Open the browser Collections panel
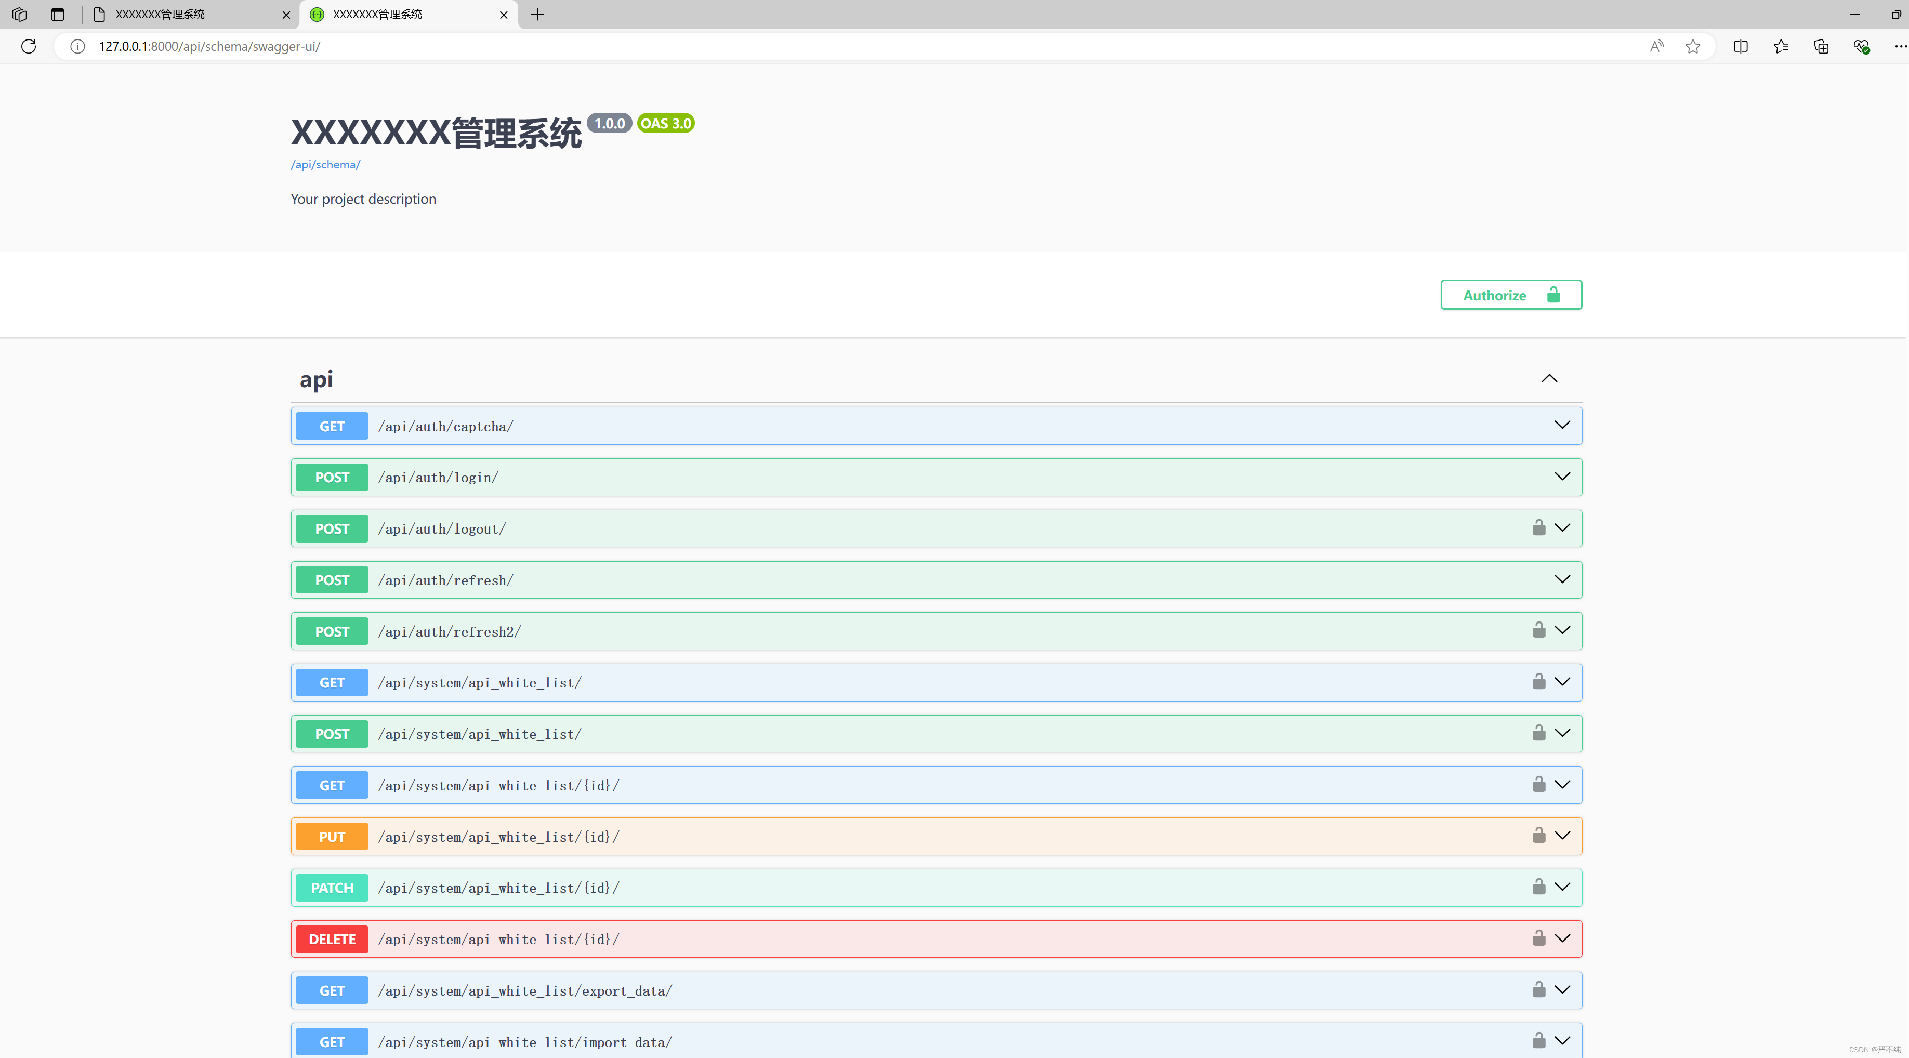Viewport: 1909px width, 1058px height. pyautogui.click(x=1821, y=46)
